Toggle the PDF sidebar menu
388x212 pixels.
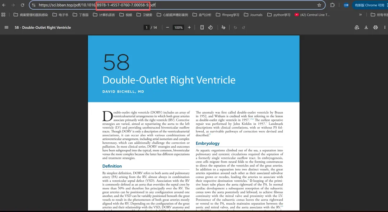[6, 27]
